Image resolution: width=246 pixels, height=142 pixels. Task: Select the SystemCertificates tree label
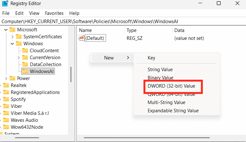[x=43, y=37]
